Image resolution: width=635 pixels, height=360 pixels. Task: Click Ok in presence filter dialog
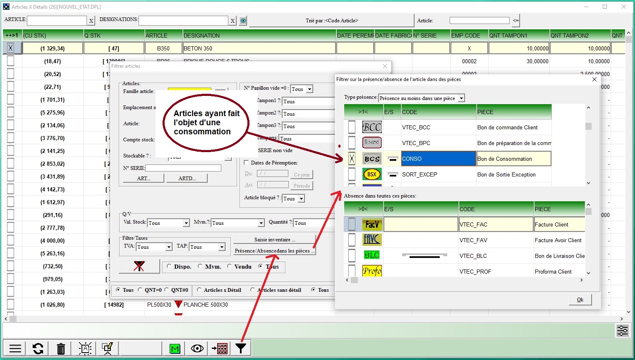580,300
